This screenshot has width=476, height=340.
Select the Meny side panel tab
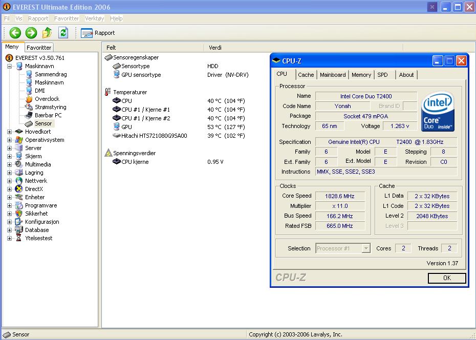pos(12,47)
